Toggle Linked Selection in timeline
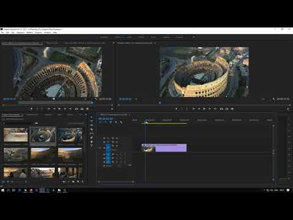This screenshot has height=220, width=293. coord(110,122)
